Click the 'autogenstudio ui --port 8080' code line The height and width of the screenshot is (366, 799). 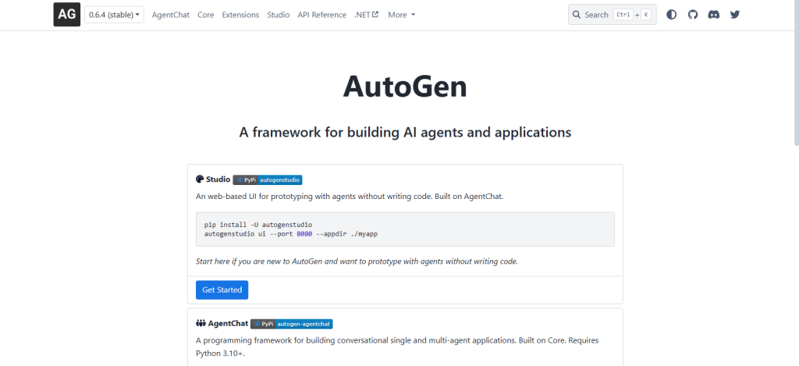coord(291,233)
